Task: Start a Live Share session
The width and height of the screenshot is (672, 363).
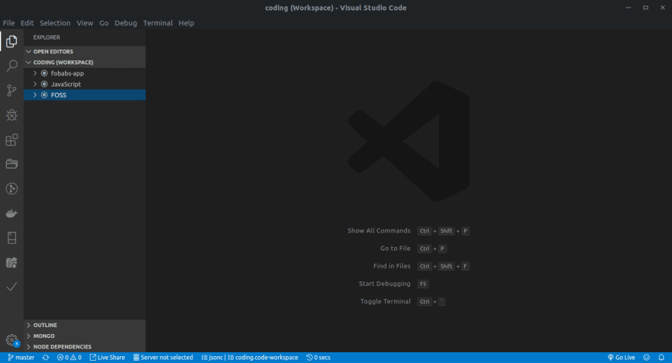Action: point(107,358)
